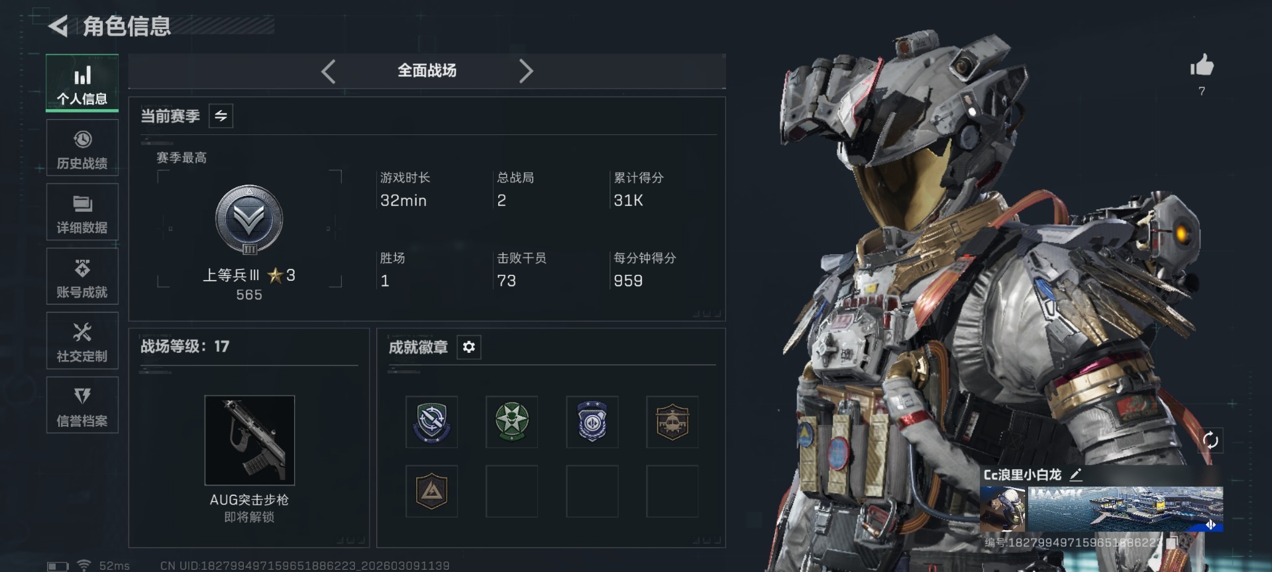The image size is (1272, 572).
Task: Switch to the previous game mode with the left chevron
Action: pyautogui.click(x=329, y=71)
